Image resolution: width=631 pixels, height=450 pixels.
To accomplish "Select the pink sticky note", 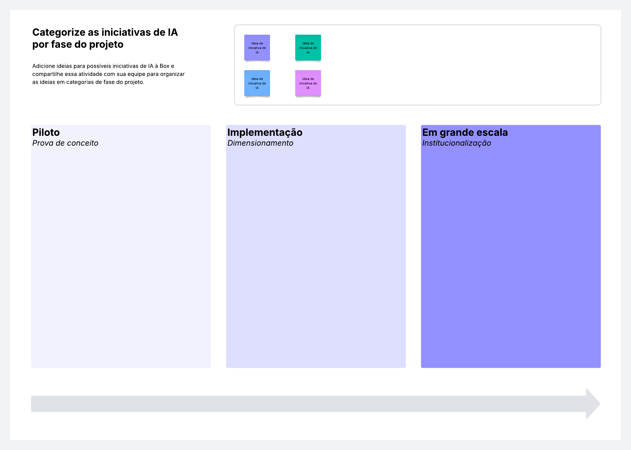I will click(308, 83).
